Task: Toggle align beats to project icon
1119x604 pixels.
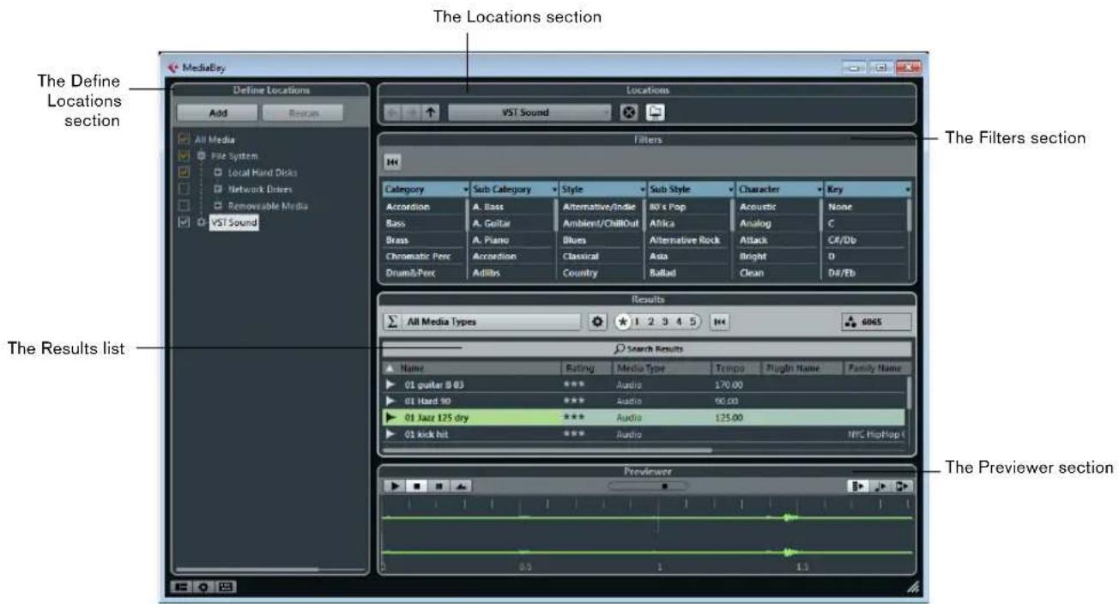Action: click(880, 486)
